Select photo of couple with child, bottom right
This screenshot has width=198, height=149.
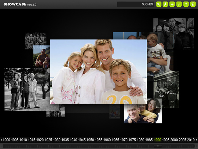[x=143, y=112]
